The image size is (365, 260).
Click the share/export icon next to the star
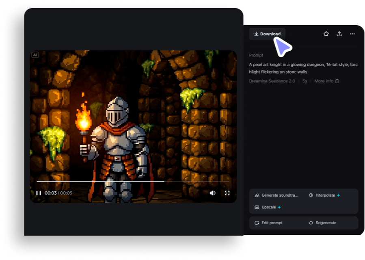click(339, 34)
